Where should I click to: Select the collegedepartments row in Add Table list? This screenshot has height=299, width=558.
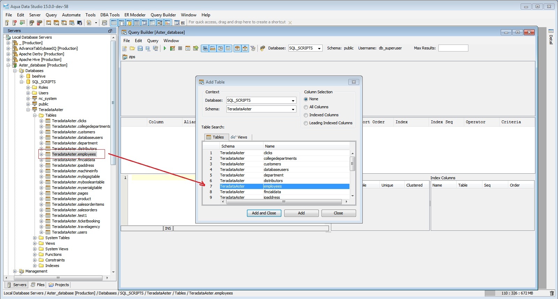pyautogui.click(x=276, y=158)
